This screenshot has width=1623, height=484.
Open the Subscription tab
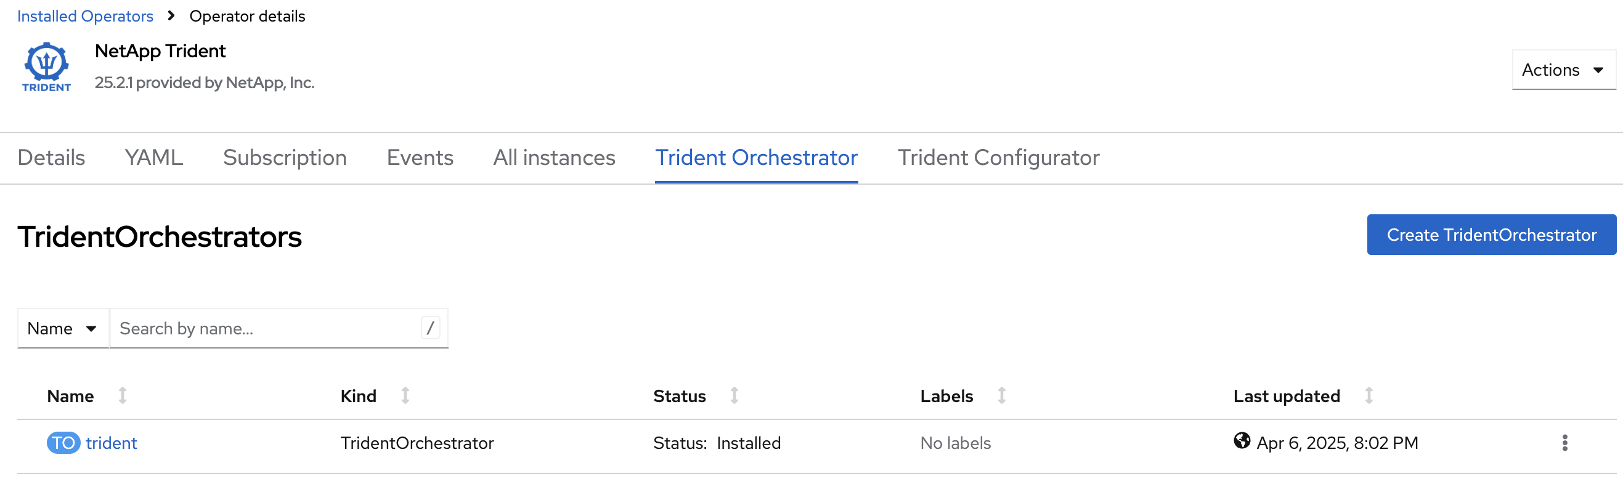285,158
